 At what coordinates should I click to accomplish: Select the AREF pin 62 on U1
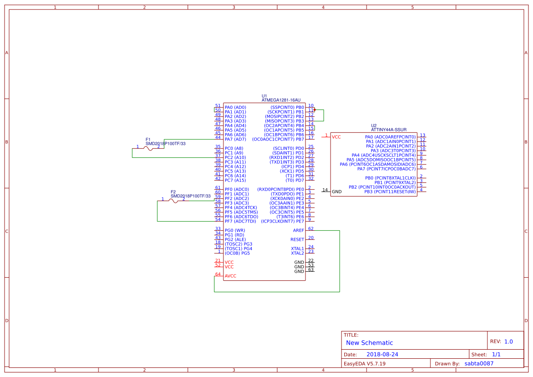point(299,230)
